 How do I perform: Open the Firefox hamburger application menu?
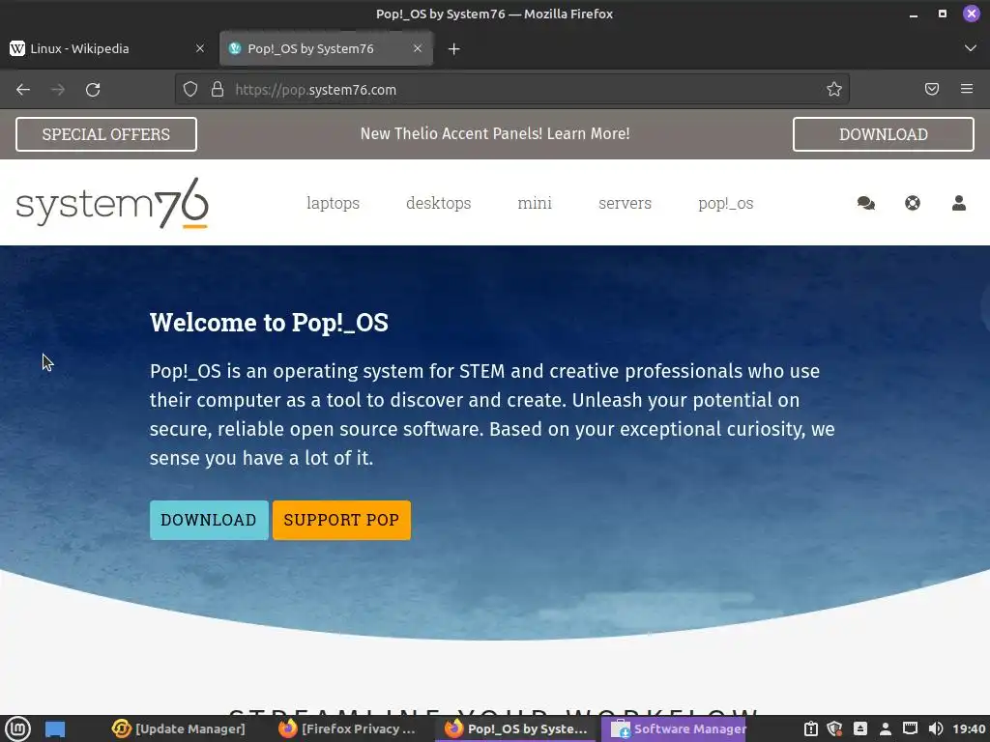tap(967, 89)
